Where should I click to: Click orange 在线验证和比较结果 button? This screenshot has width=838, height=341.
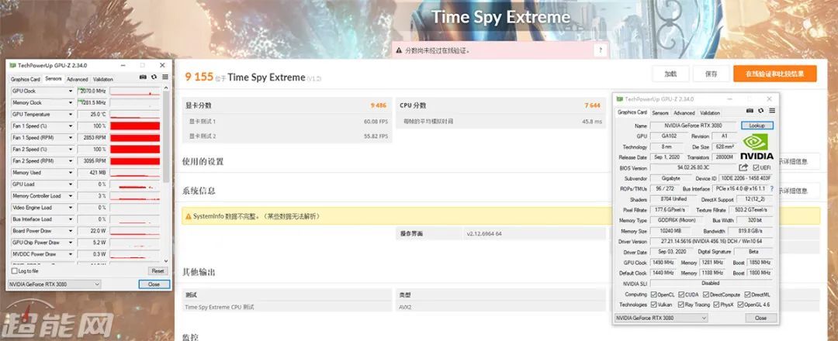pos(774,74)
